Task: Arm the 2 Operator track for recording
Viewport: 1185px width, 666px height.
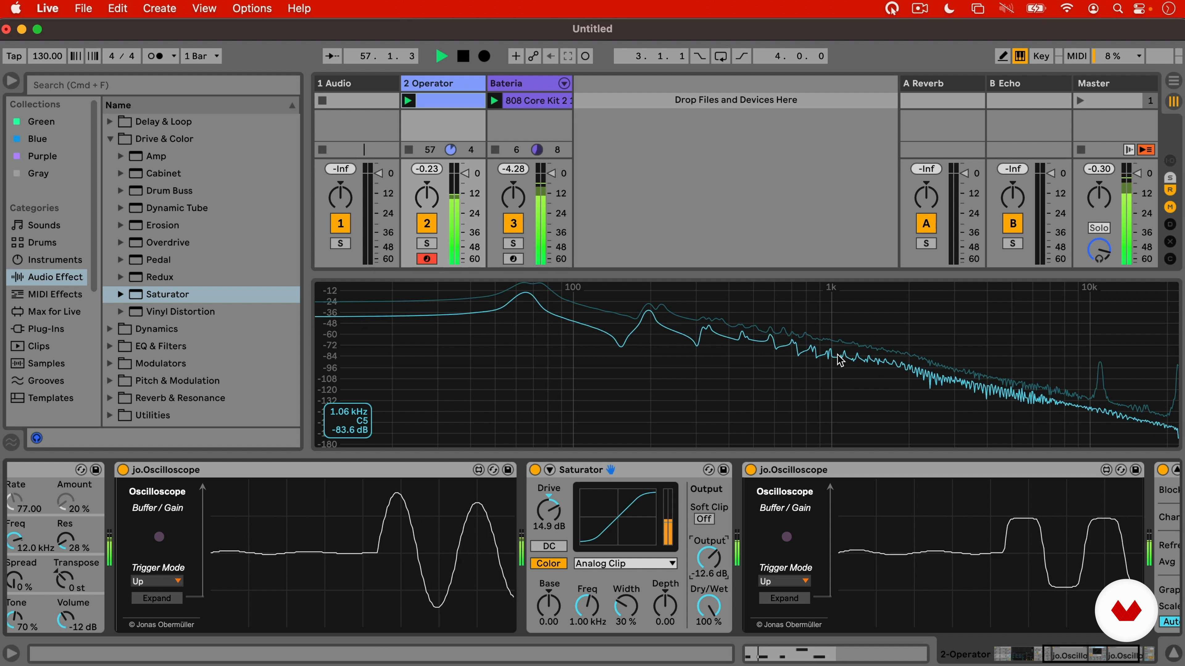Action: (427, 259)
